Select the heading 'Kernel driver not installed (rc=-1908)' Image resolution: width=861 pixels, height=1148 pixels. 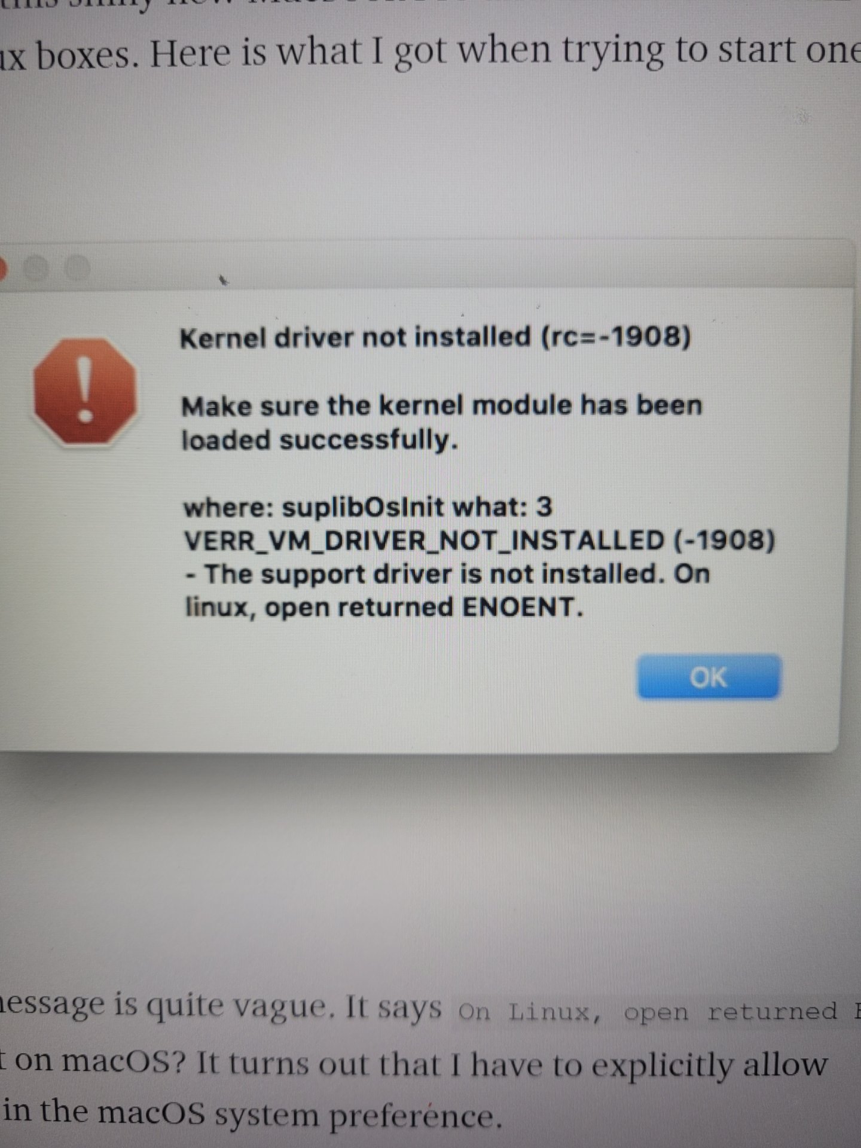[x=435, y=338]
